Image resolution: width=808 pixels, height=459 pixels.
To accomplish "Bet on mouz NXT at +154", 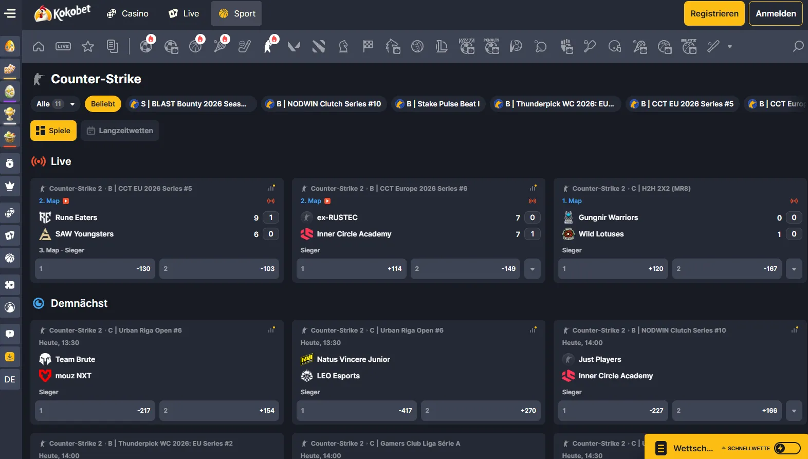I will coord(219,411).
